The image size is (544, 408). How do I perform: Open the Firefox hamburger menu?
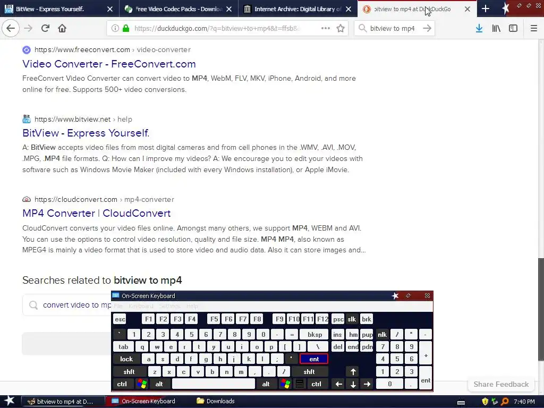tap(534, 28)
